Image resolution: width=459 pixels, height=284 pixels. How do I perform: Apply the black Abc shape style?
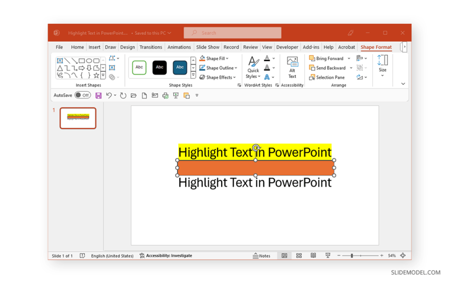pos(159,67)
